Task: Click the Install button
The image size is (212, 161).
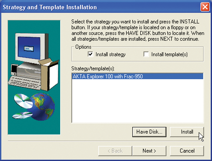Action: (187, 132)
